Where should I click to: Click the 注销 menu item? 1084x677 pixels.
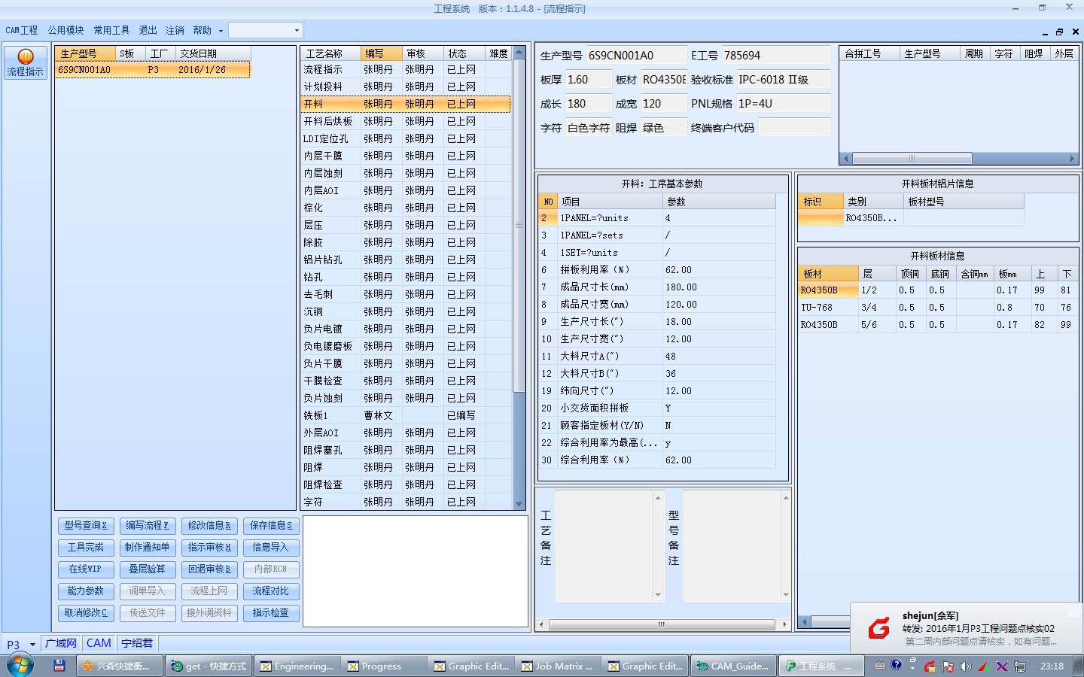tap(175, 30)
